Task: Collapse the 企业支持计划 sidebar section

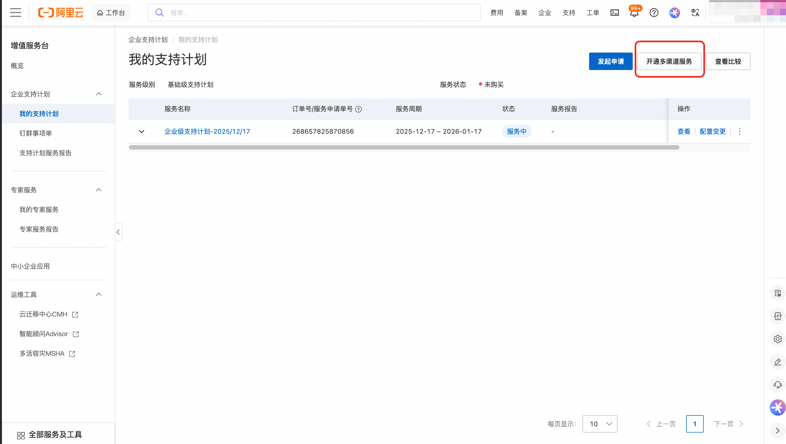Action: click(99, 94)
